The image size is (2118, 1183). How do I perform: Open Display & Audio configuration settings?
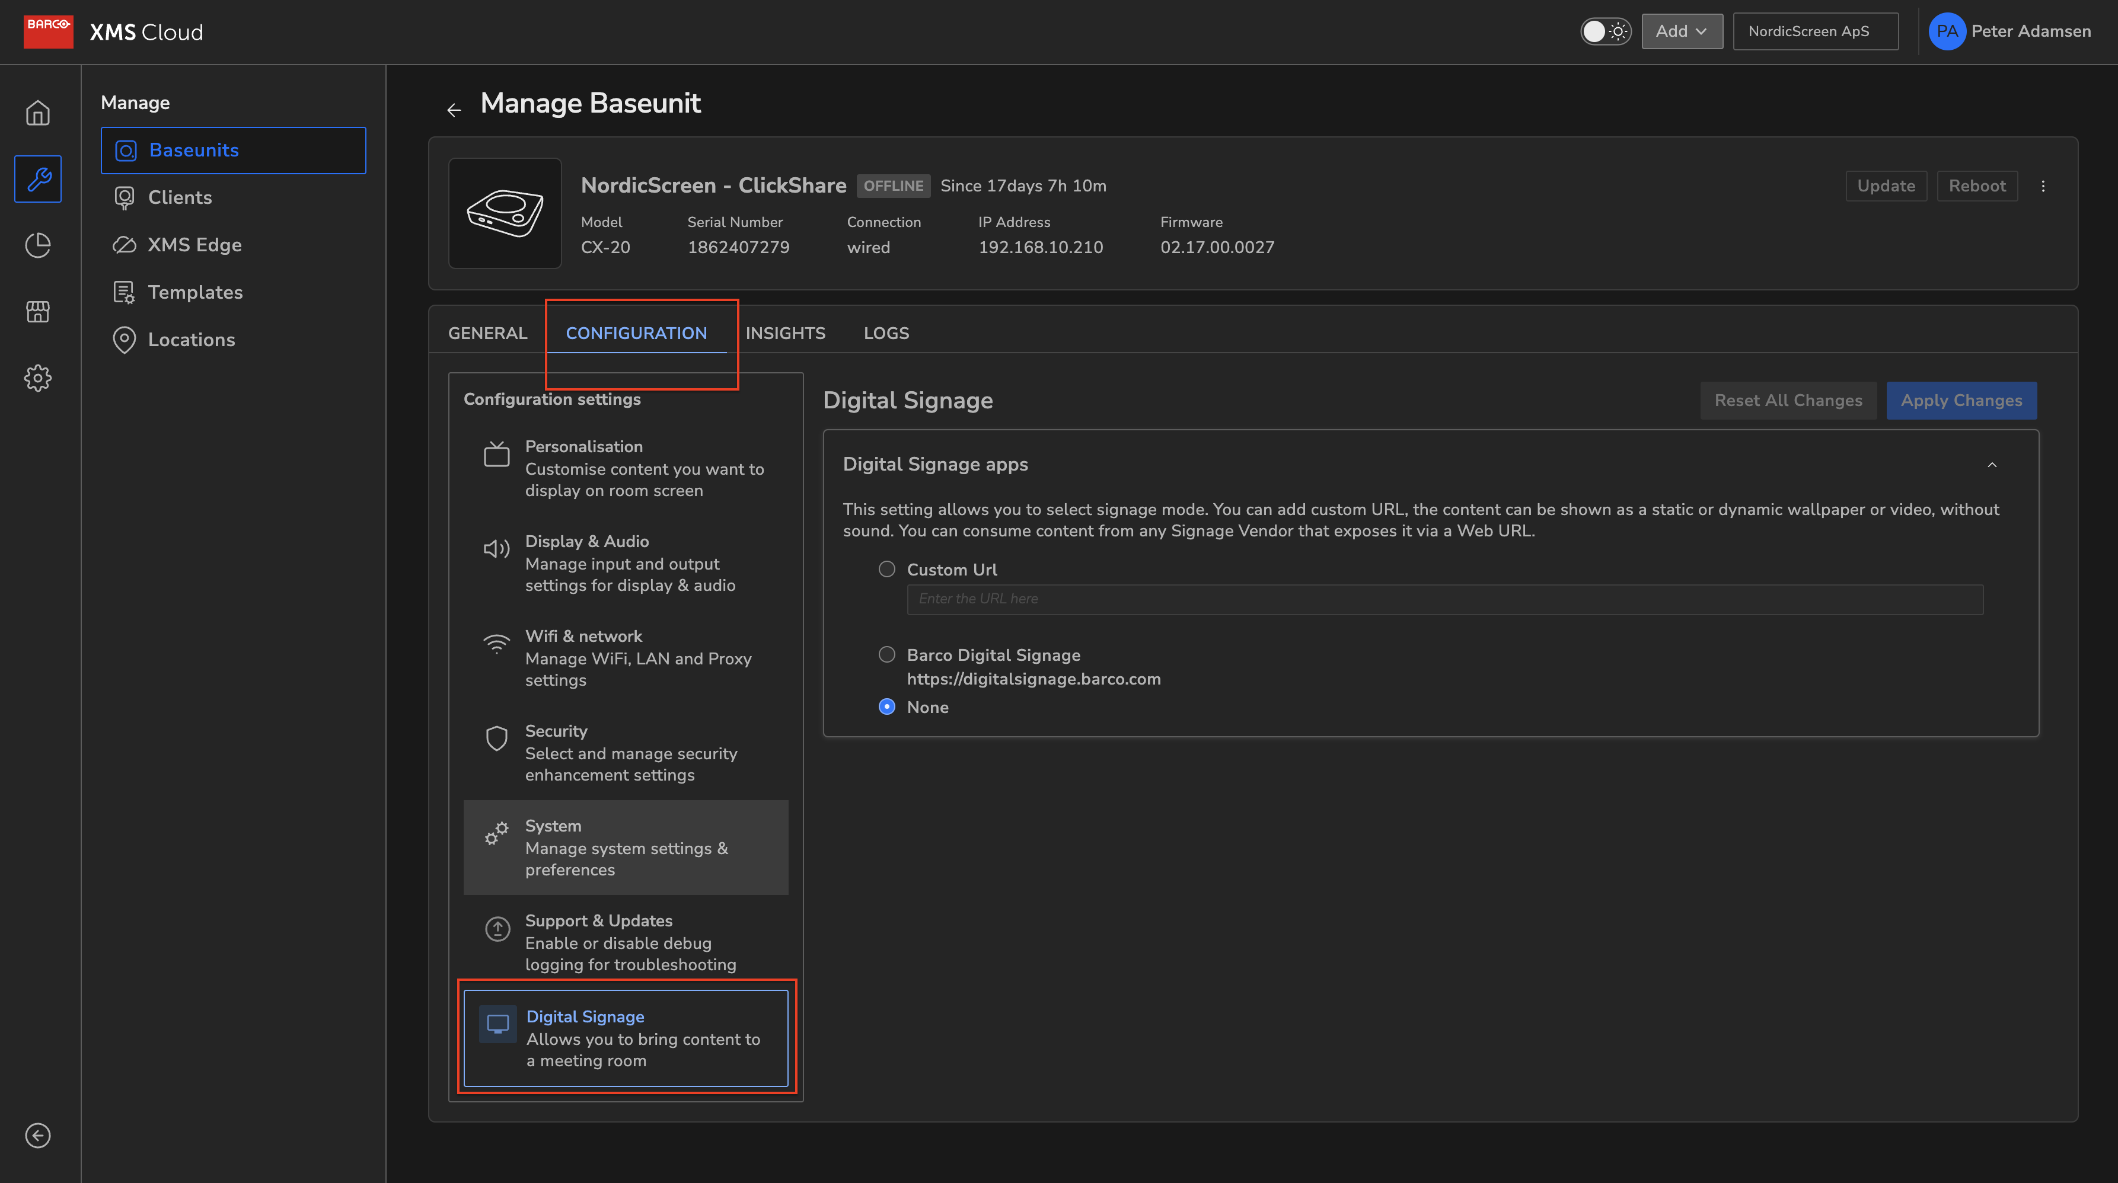626,563
